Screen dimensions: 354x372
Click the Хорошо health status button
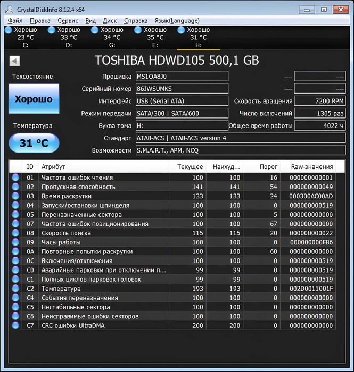(34, 99)
